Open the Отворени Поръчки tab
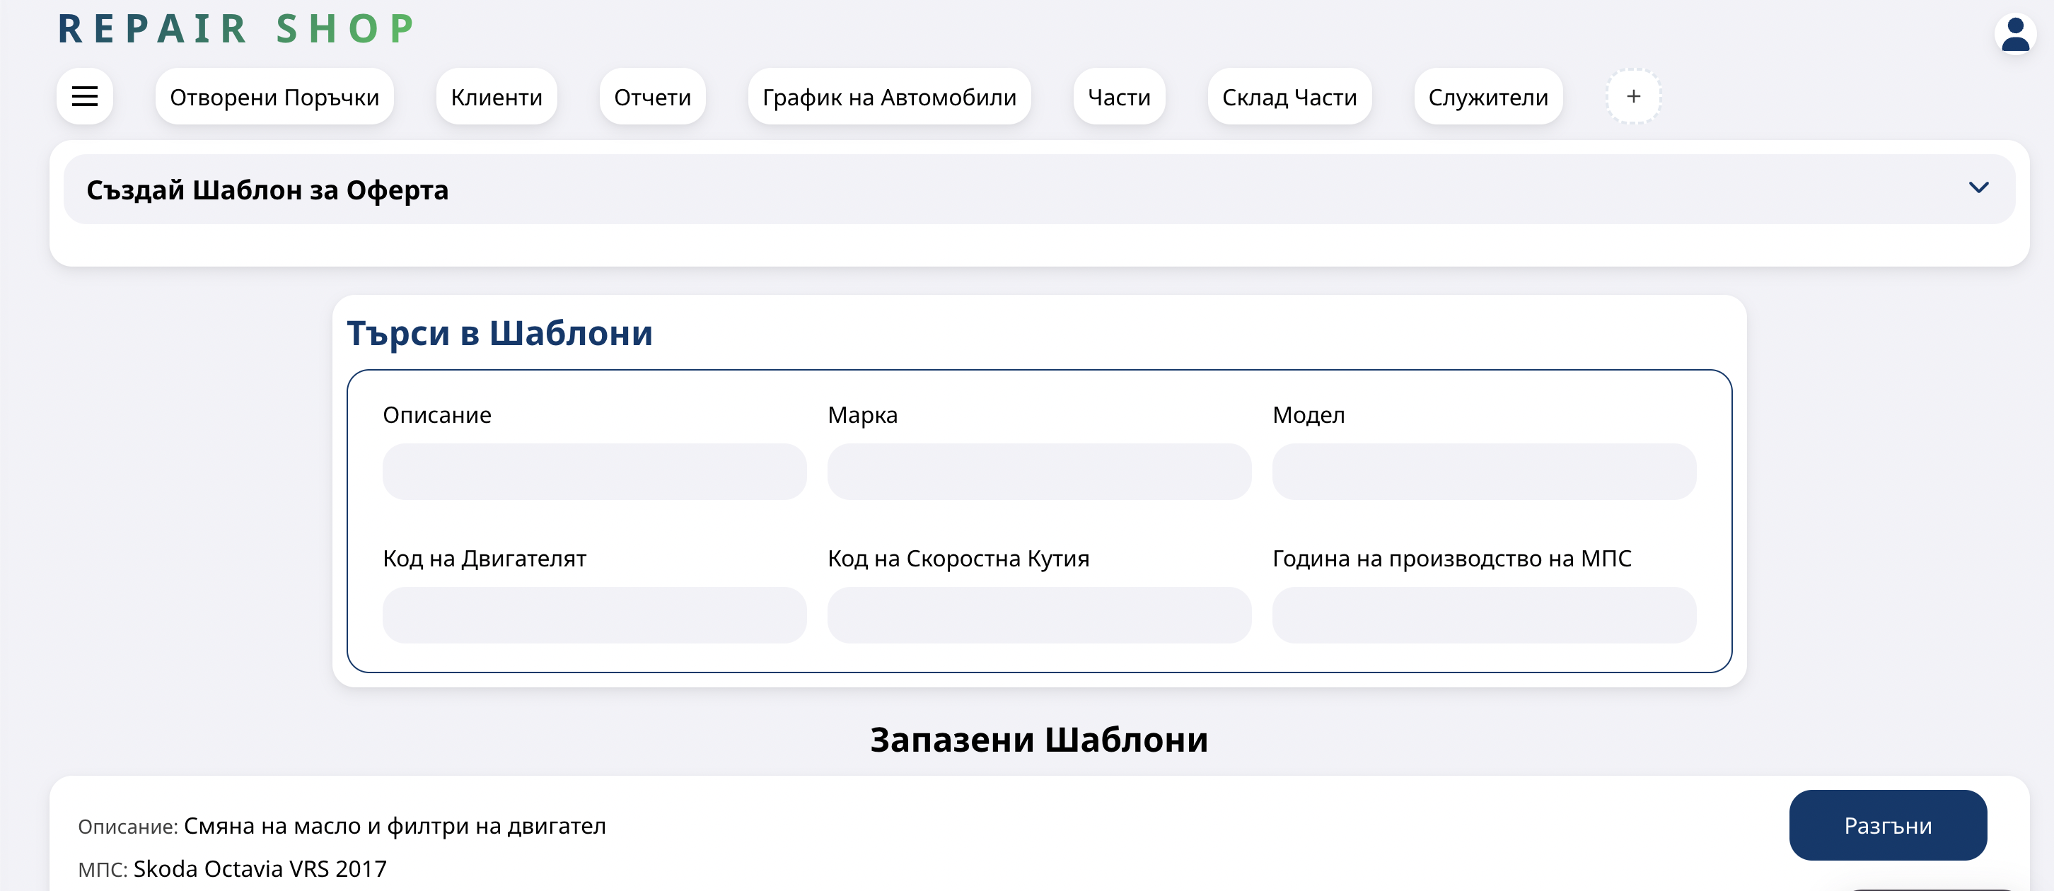 (x=274, y=96)
